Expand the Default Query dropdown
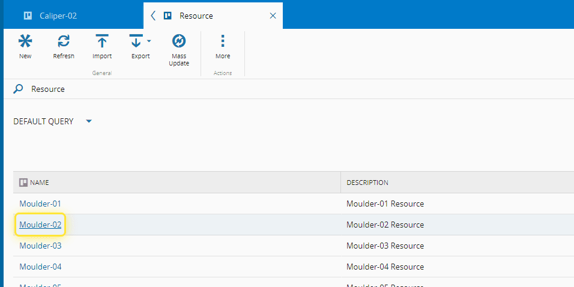574x287 pixels. [89, 121]
